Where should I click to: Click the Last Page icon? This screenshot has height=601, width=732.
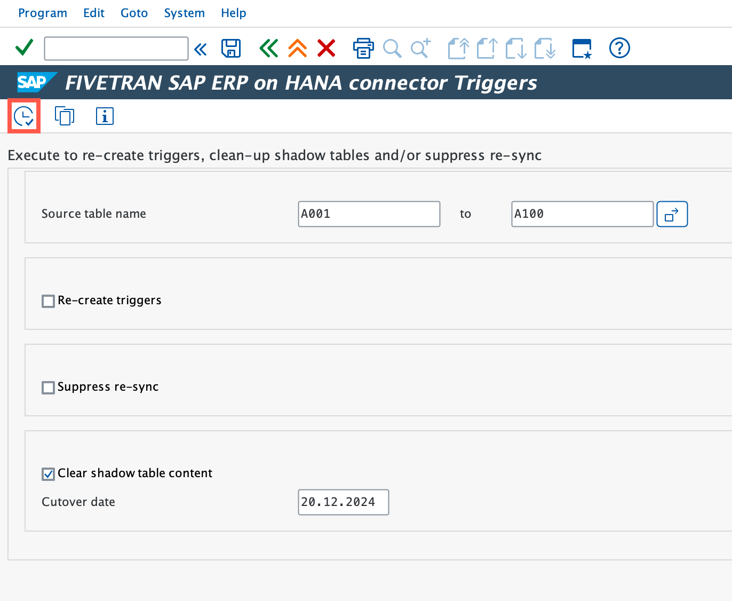click(545, 48)
